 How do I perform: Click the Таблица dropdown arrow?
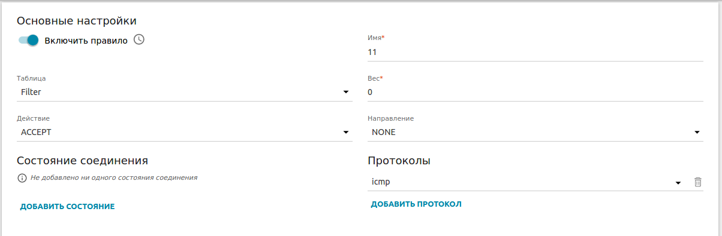346,92
